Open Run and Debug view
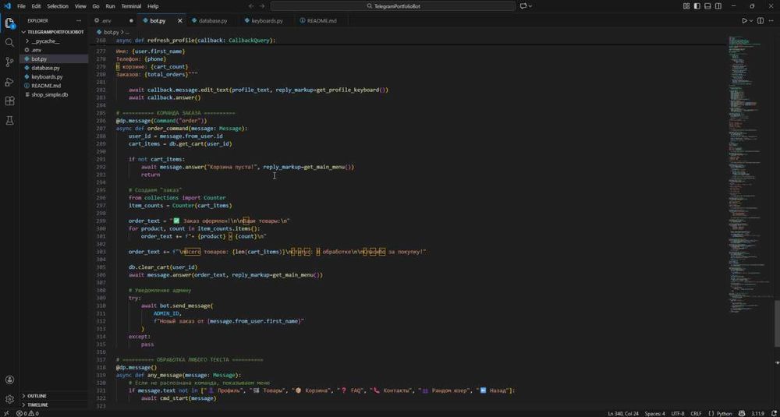This screenshot has width=780, height=417. coord(9,81)
